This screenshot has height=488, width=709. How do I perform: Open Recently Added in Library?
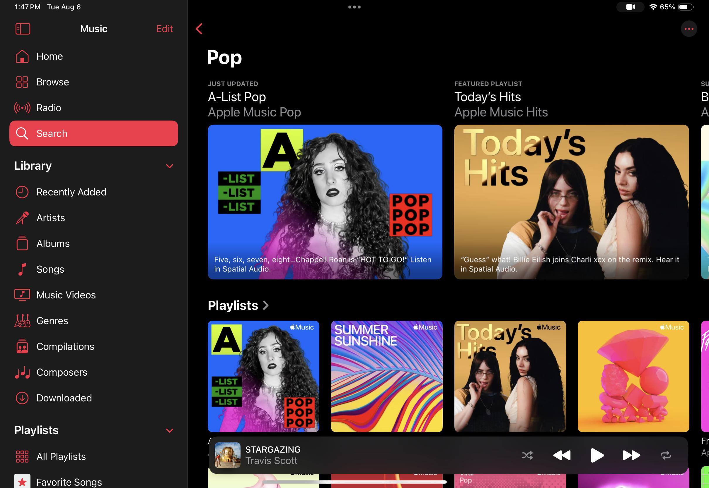(71, 192)
